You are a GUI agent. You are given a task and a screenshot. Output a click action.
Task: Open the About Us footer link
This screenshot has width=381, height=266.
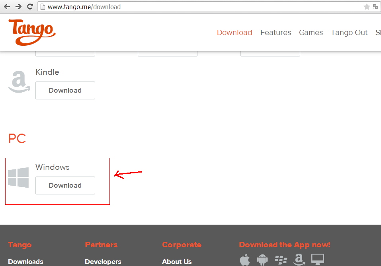click(x=177, y=262)
